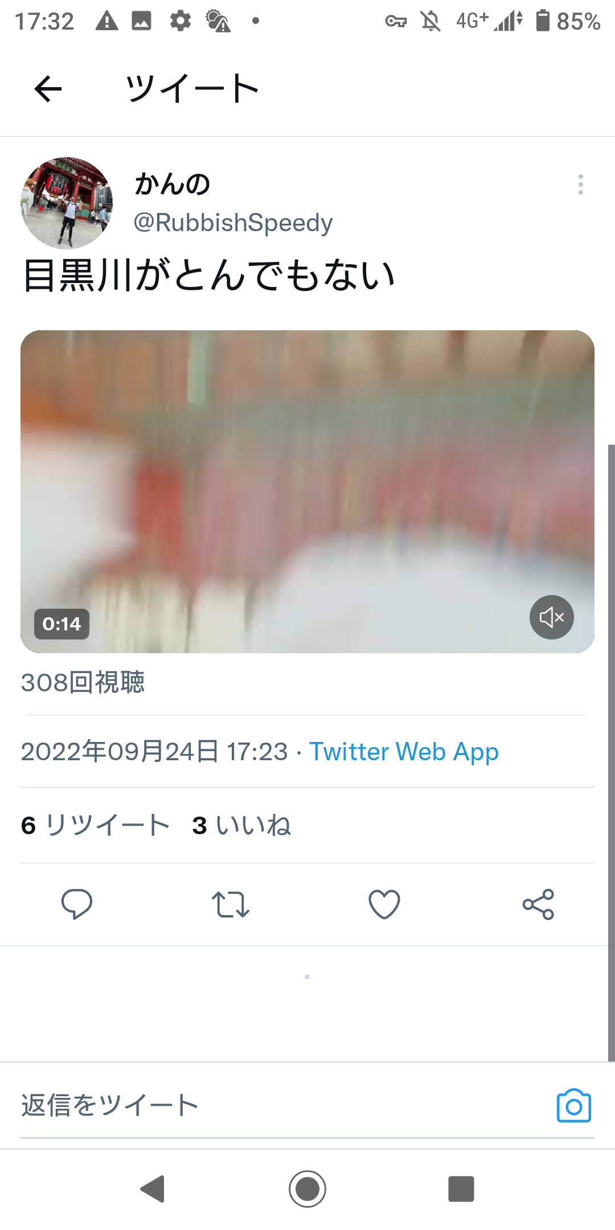Open camera icon in reply bar

coord(573,1106)
